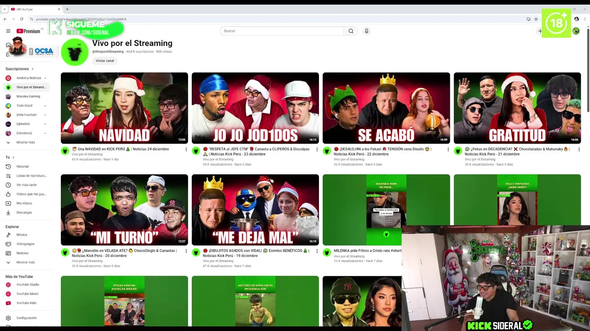This screenshot has height=331, width=590.
Task: Open YouTube Studio link
Action: pyautogui.click(x=24, y=285)
